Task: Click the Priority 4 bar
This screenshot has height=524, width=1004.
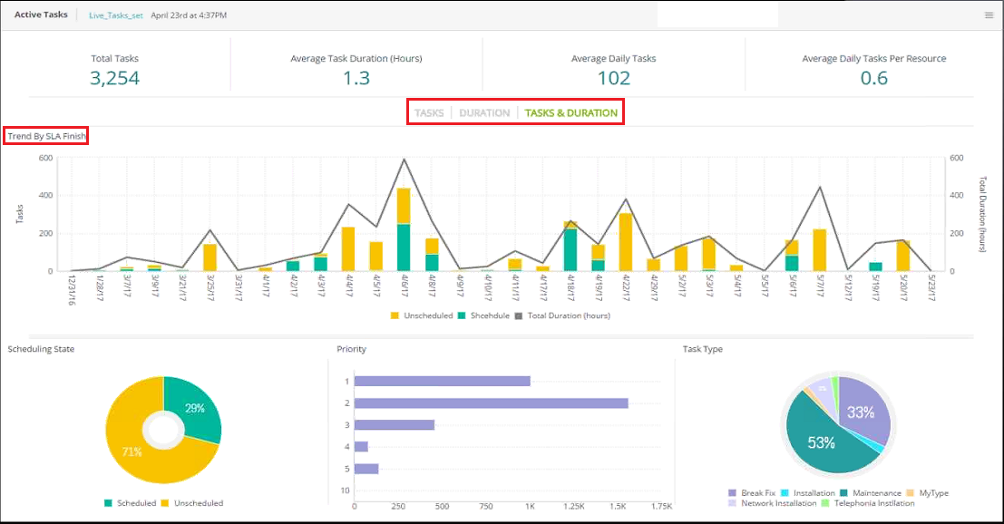Action: [361, 447]
